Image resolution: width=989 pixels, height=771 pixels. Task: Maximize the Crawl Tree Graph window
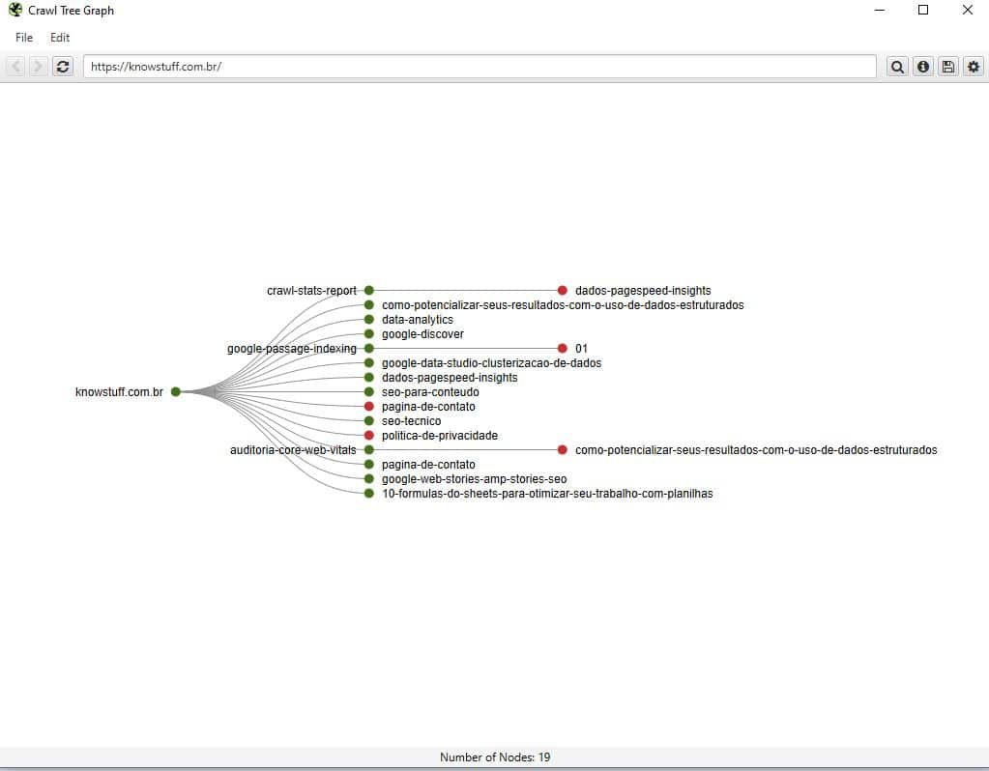tap(922, 11)
